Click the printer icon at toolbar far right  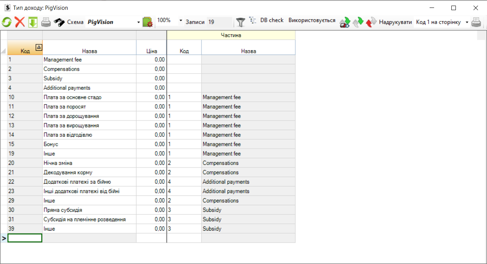click(x=476, y=23)
